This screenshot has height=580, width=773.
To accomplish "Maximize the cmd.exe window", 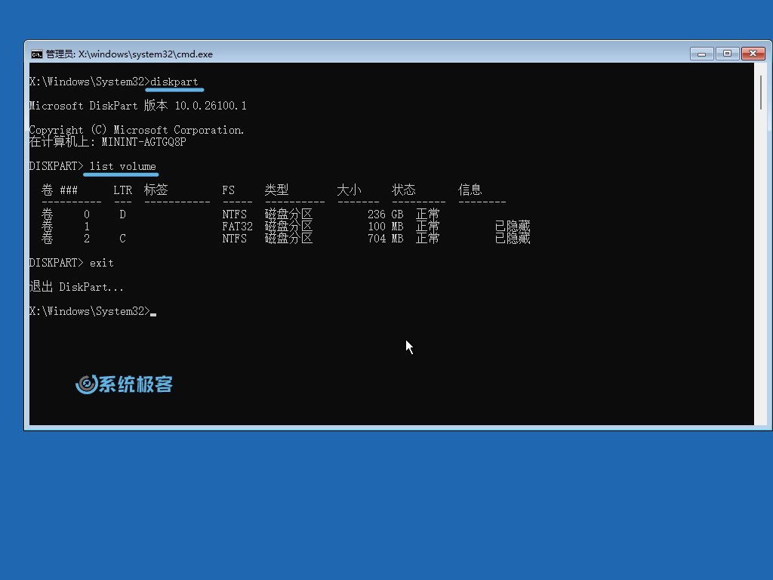I will (x=727, y=54).
